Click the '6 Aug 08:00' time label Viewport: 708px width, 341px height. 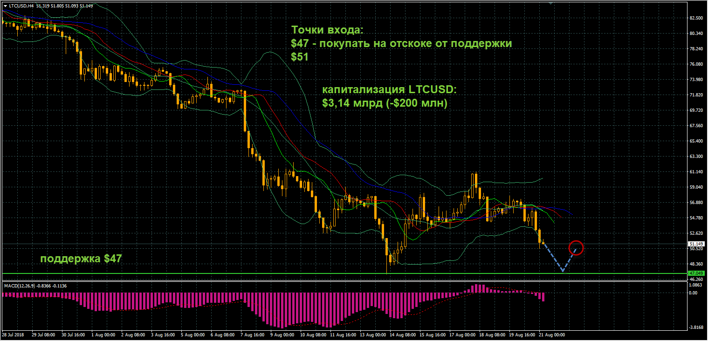(x=223, y=334)
